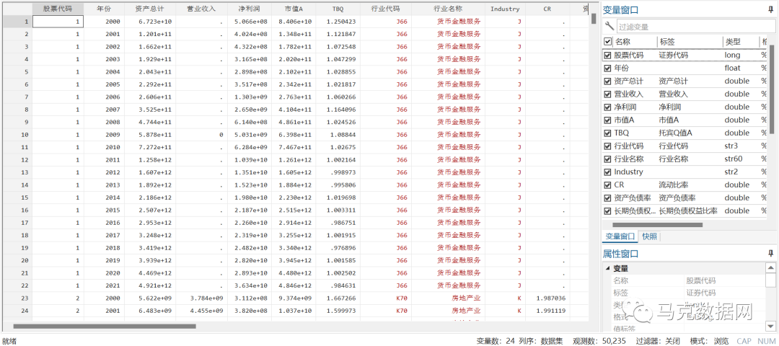Click the 过滤变量 filter input
779x346 pixels.
click(x=695, y=26)
